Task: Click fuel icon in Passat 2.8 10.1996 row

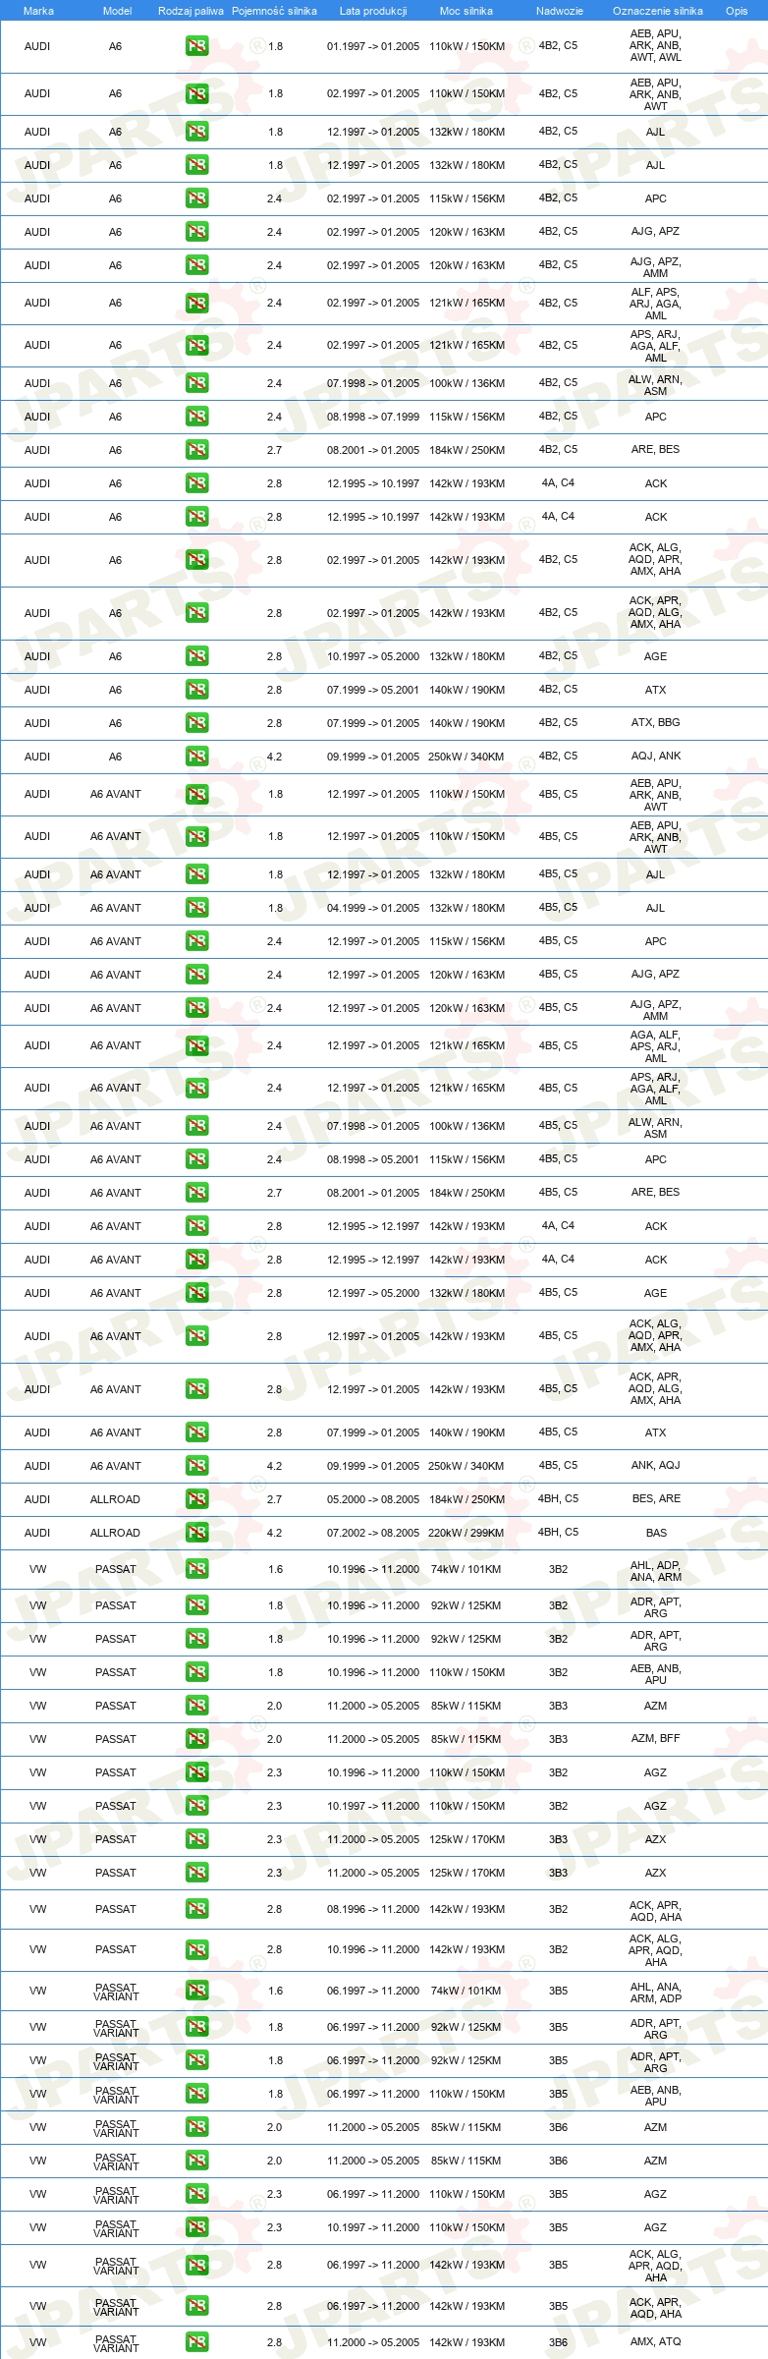Action: point(196,1949)
